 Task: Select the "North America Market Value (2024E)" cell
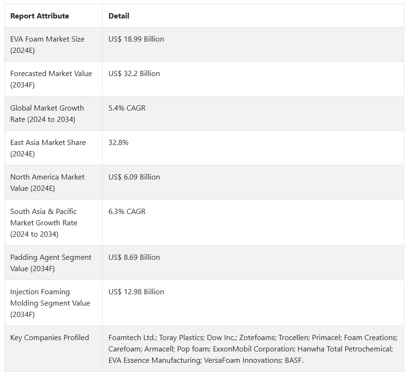[47, 182]
